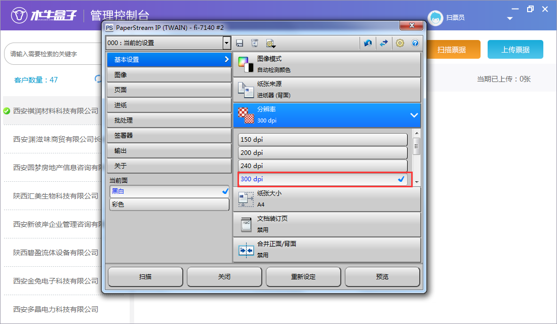557x324 pixels.
Task: Click the PS PaperStream title icon
Action: tap(109, 27)
